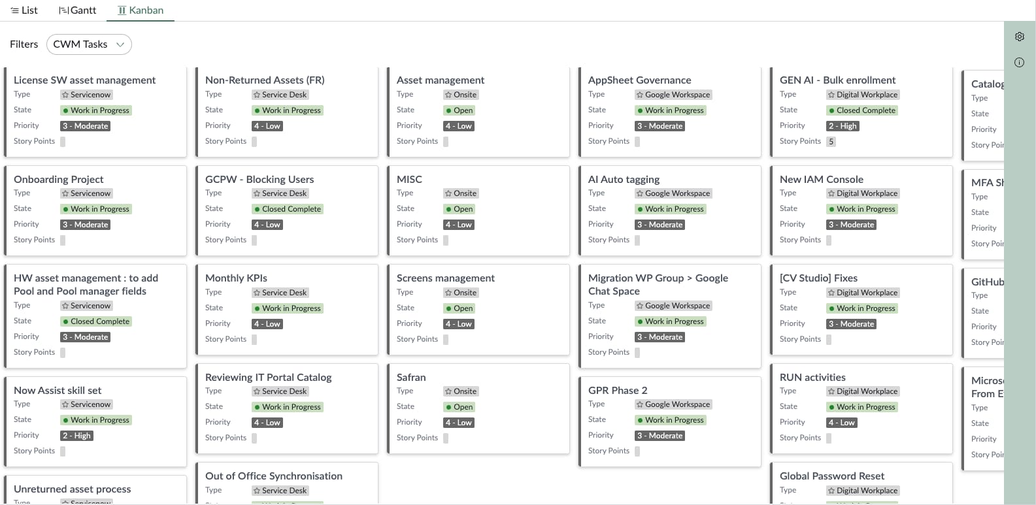This screenshot has width=1036, height=505.
Task: Open the CWM Tasks filter dropdown
Action: point(89,44)
